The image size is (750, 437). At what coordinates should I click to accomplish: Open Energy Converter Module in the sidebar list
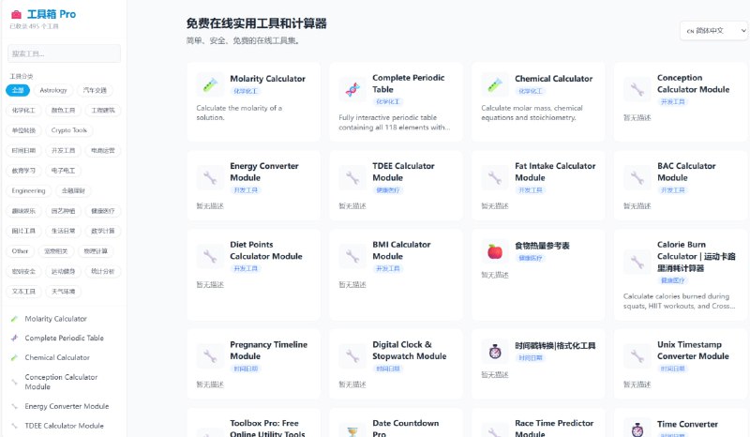point(64,406)
